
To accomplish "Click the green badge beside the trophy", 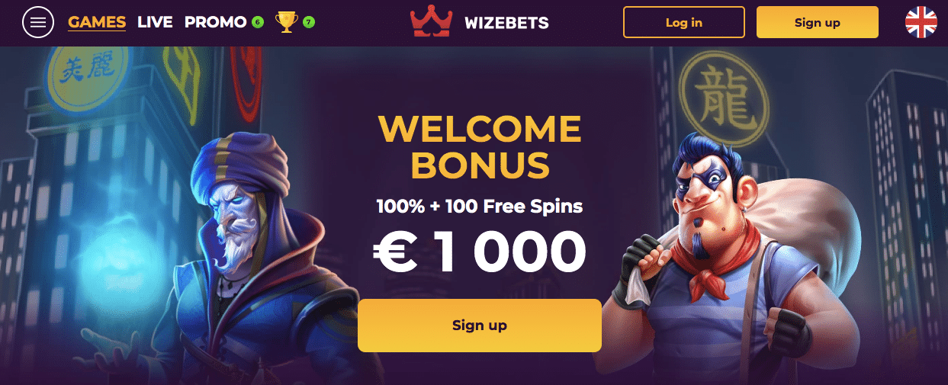I will click(x=309, y=23).
